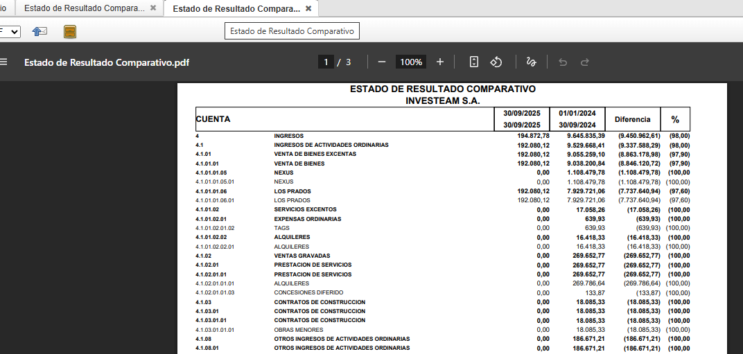
Task: Click the page number input field
Action: pyautogui.click(x=326, y=62)
